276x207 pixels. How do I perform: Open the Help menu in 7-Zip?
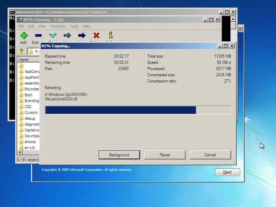[86, 26]
